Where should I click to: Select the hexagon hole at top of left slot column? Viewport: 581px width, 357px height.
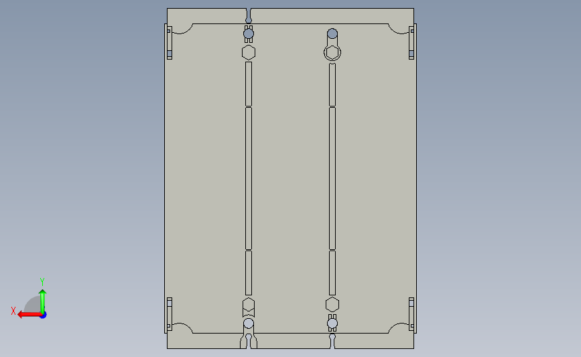coord(249,53)
